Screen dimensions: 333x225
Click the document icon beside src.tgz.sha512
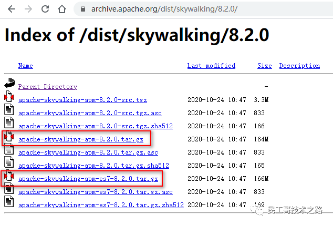click(x=9, y=122)
